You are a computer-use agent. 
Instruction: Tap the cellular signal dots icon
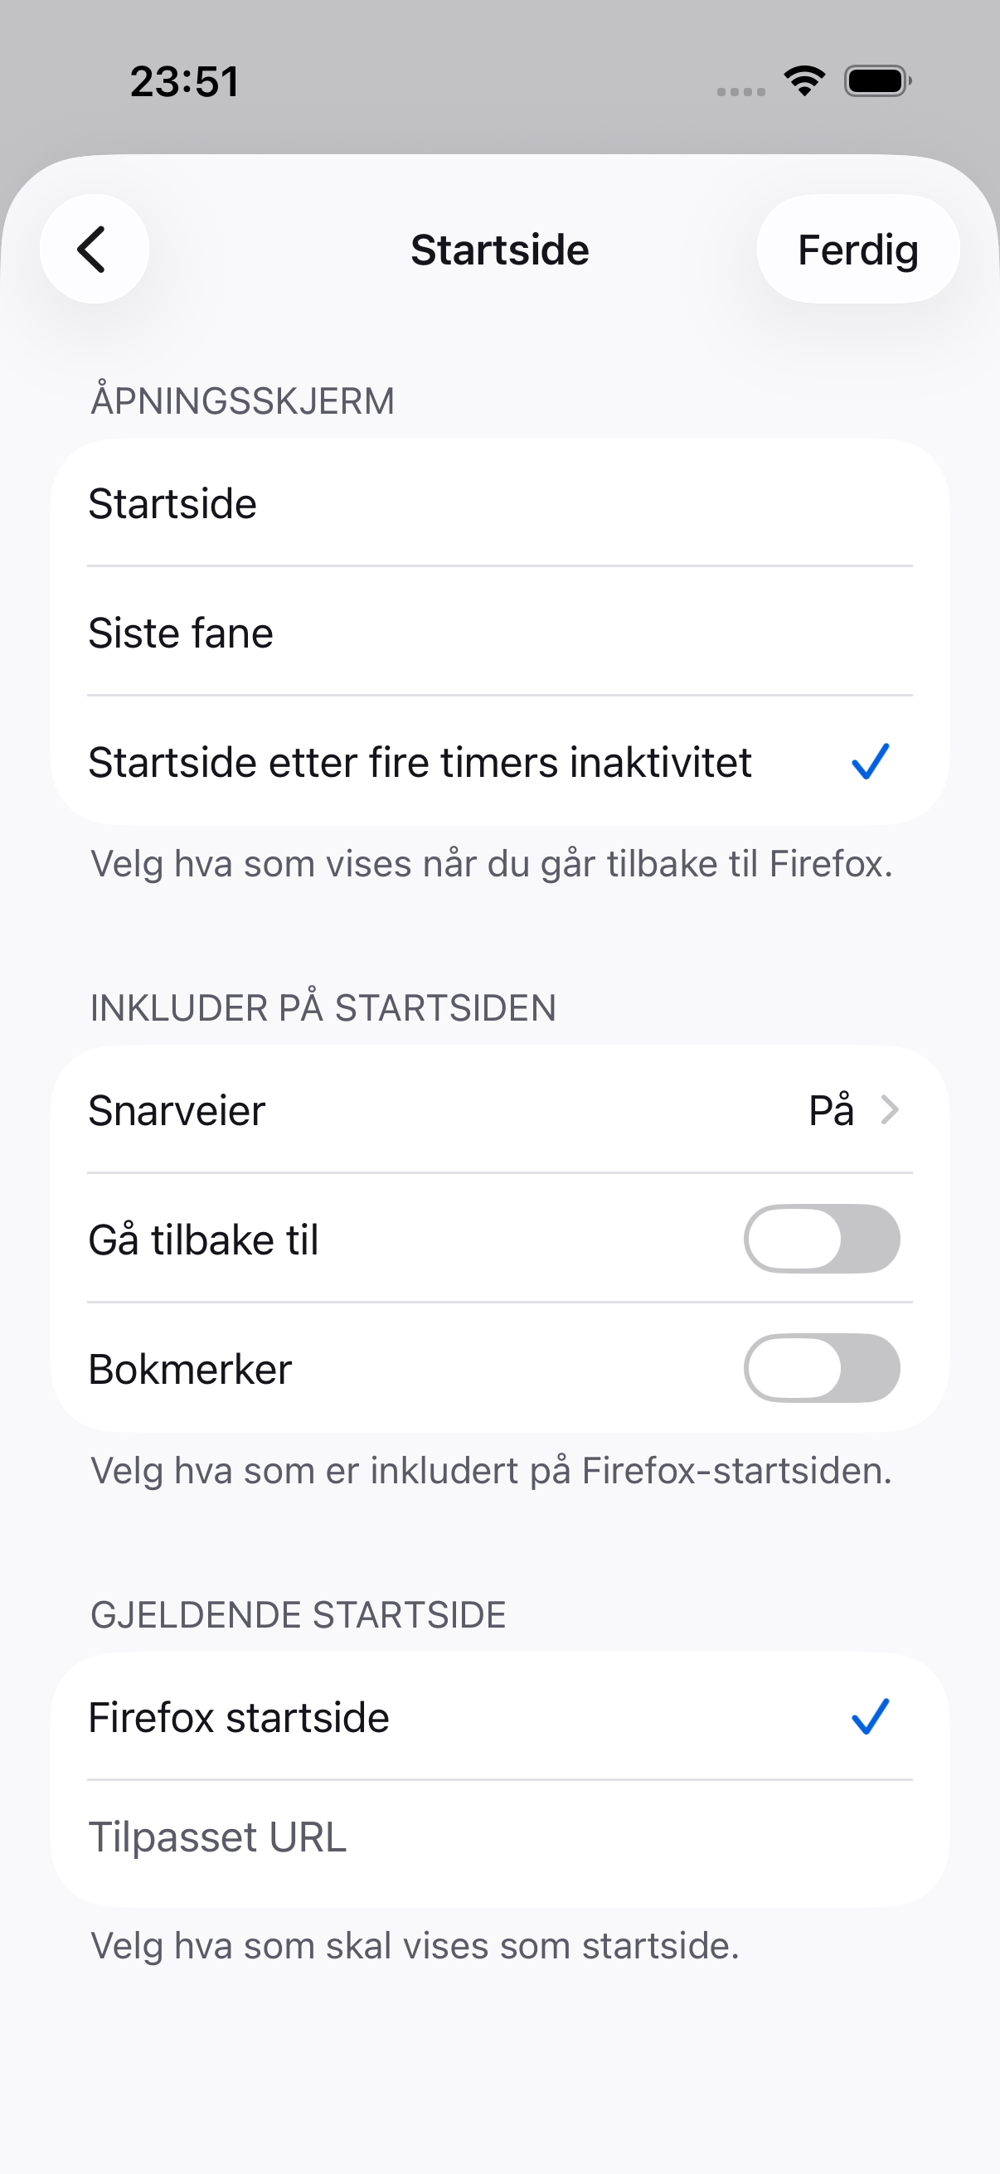coord(741,91)
